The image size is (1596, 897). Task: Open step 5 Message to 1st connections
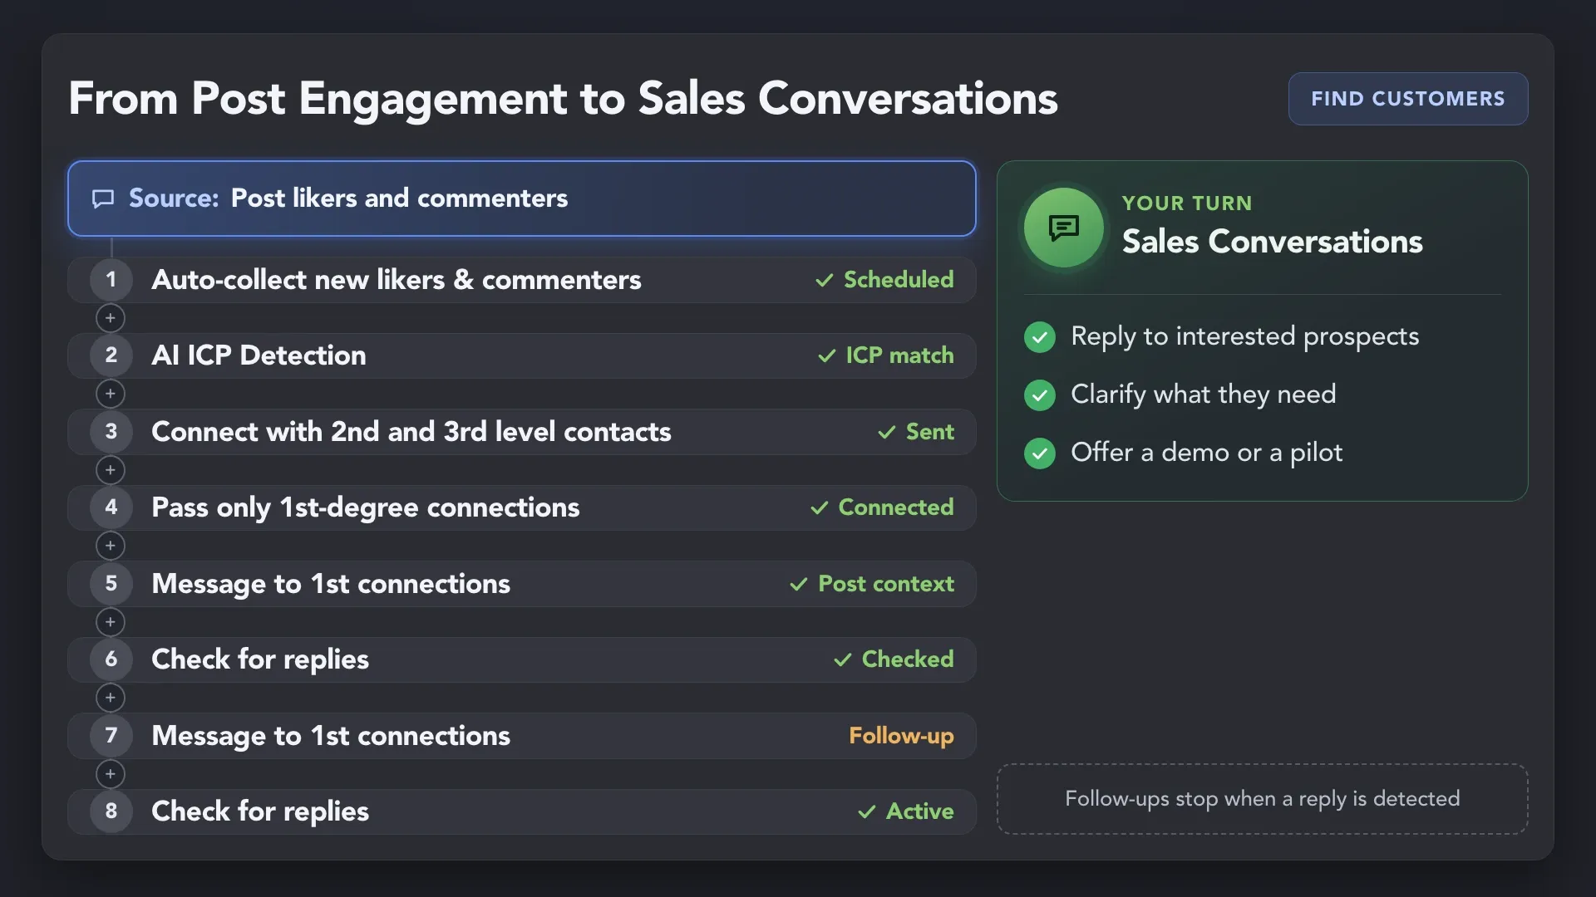(x=522, y=584)
